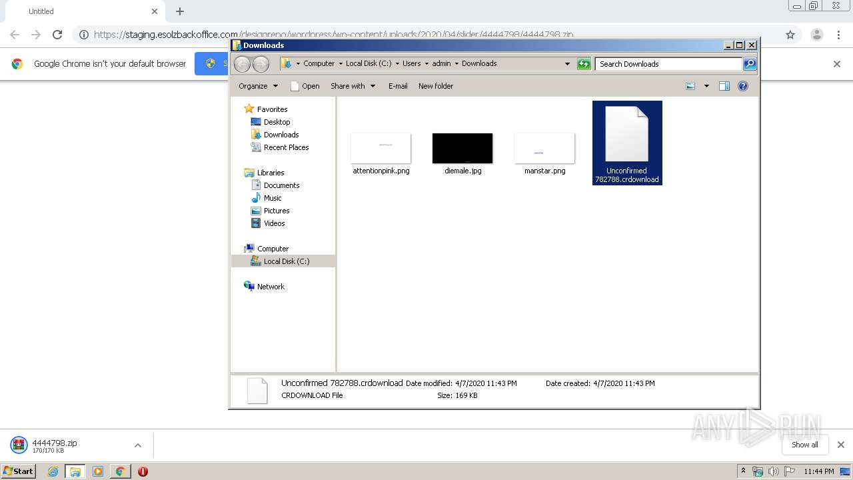Select diemale.jpg thumbnail
Viewport: 853px width, 480px height.
tap(462, 148)
